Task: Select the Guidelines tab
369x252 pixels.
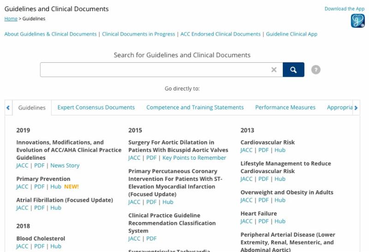Action: [x=32, y=108]
